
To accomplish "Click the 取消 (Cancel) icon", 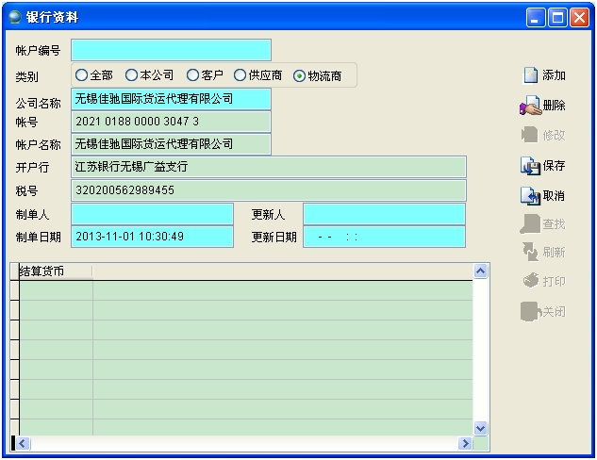I will (530, 196).
